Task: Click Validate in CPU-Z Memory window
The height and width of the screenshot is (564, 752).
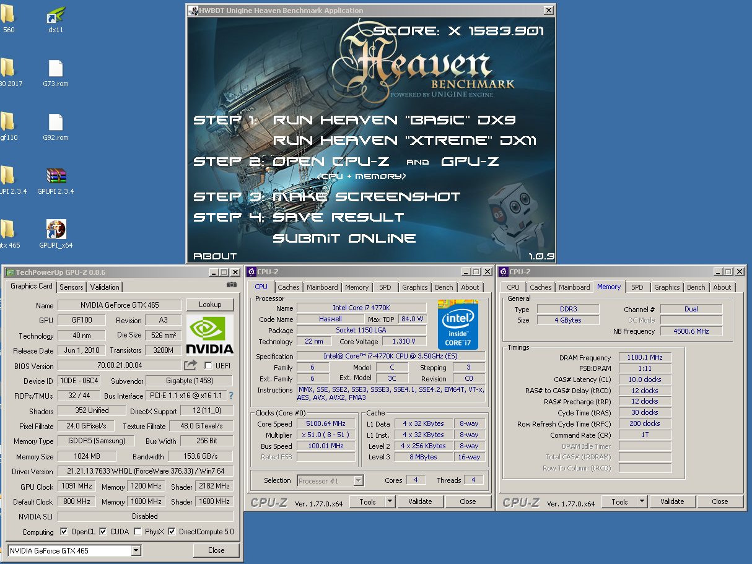Action: pos(671,501)
